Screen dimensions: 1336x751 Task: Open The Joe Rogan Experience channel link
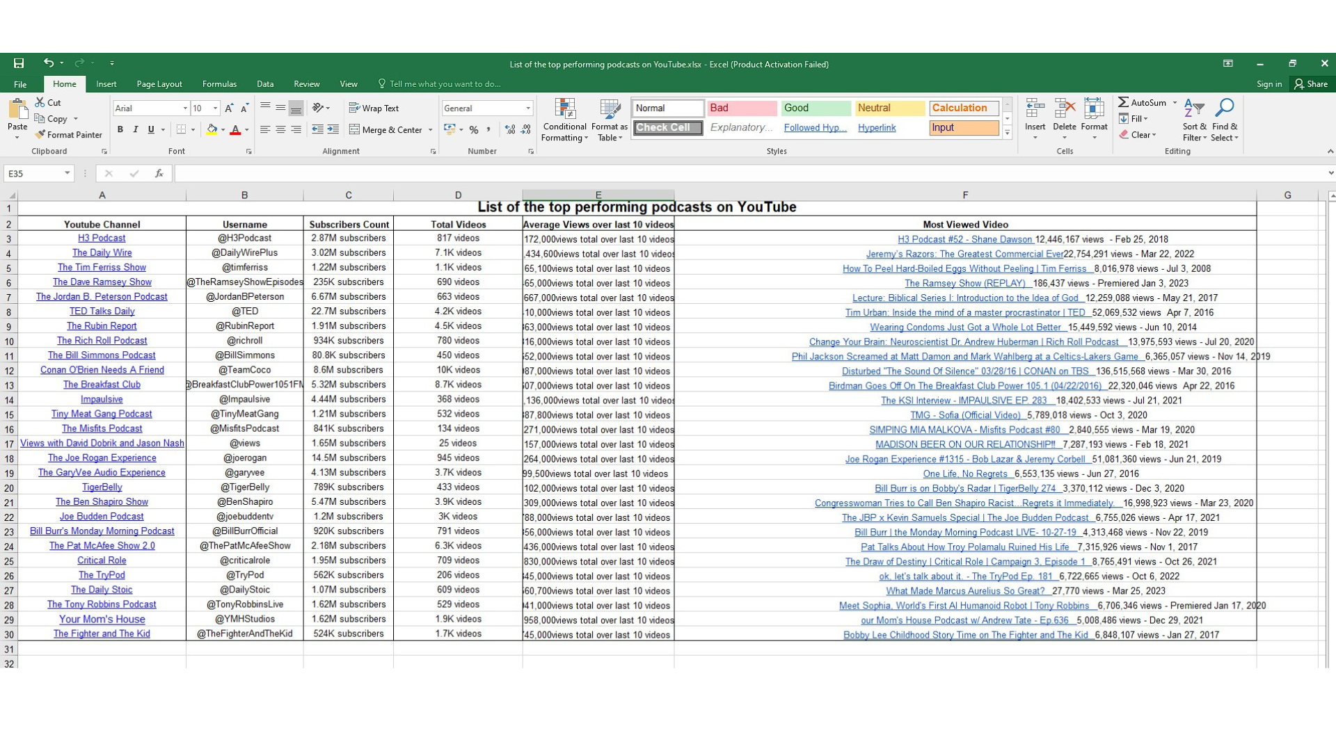point(102,458)
